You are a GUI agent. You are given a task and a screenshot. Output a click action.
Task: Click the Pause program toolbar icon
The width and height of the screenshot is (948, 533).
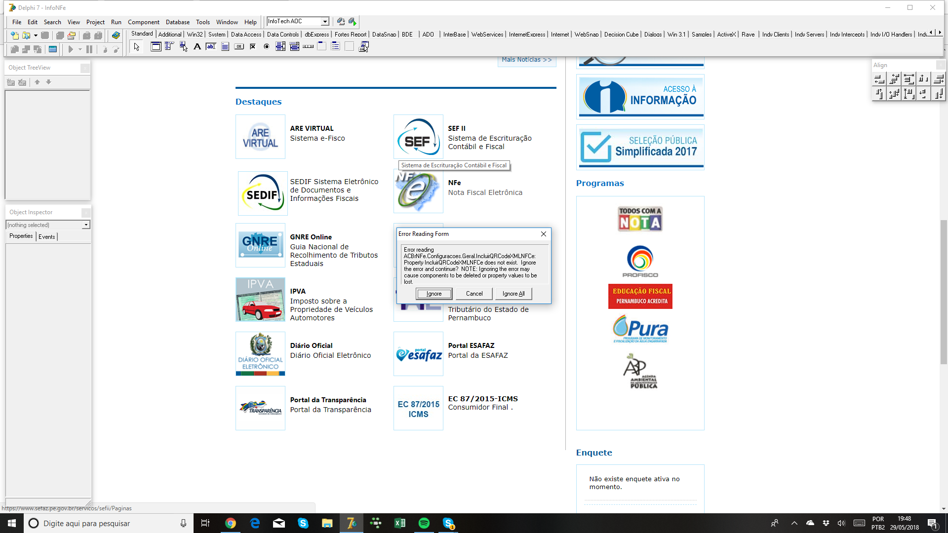[x=89, y=49]
